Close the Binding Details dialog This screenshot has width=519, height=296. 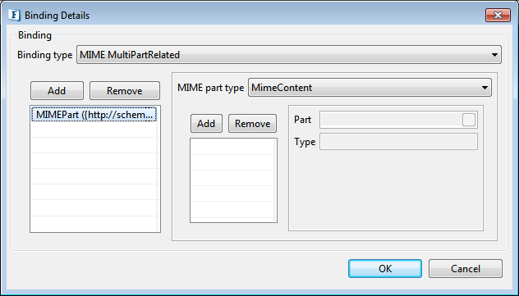[498, 16]
